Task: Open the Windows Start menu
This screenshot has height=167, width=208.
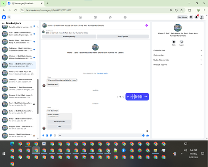Action: click(x=4, y=154)
